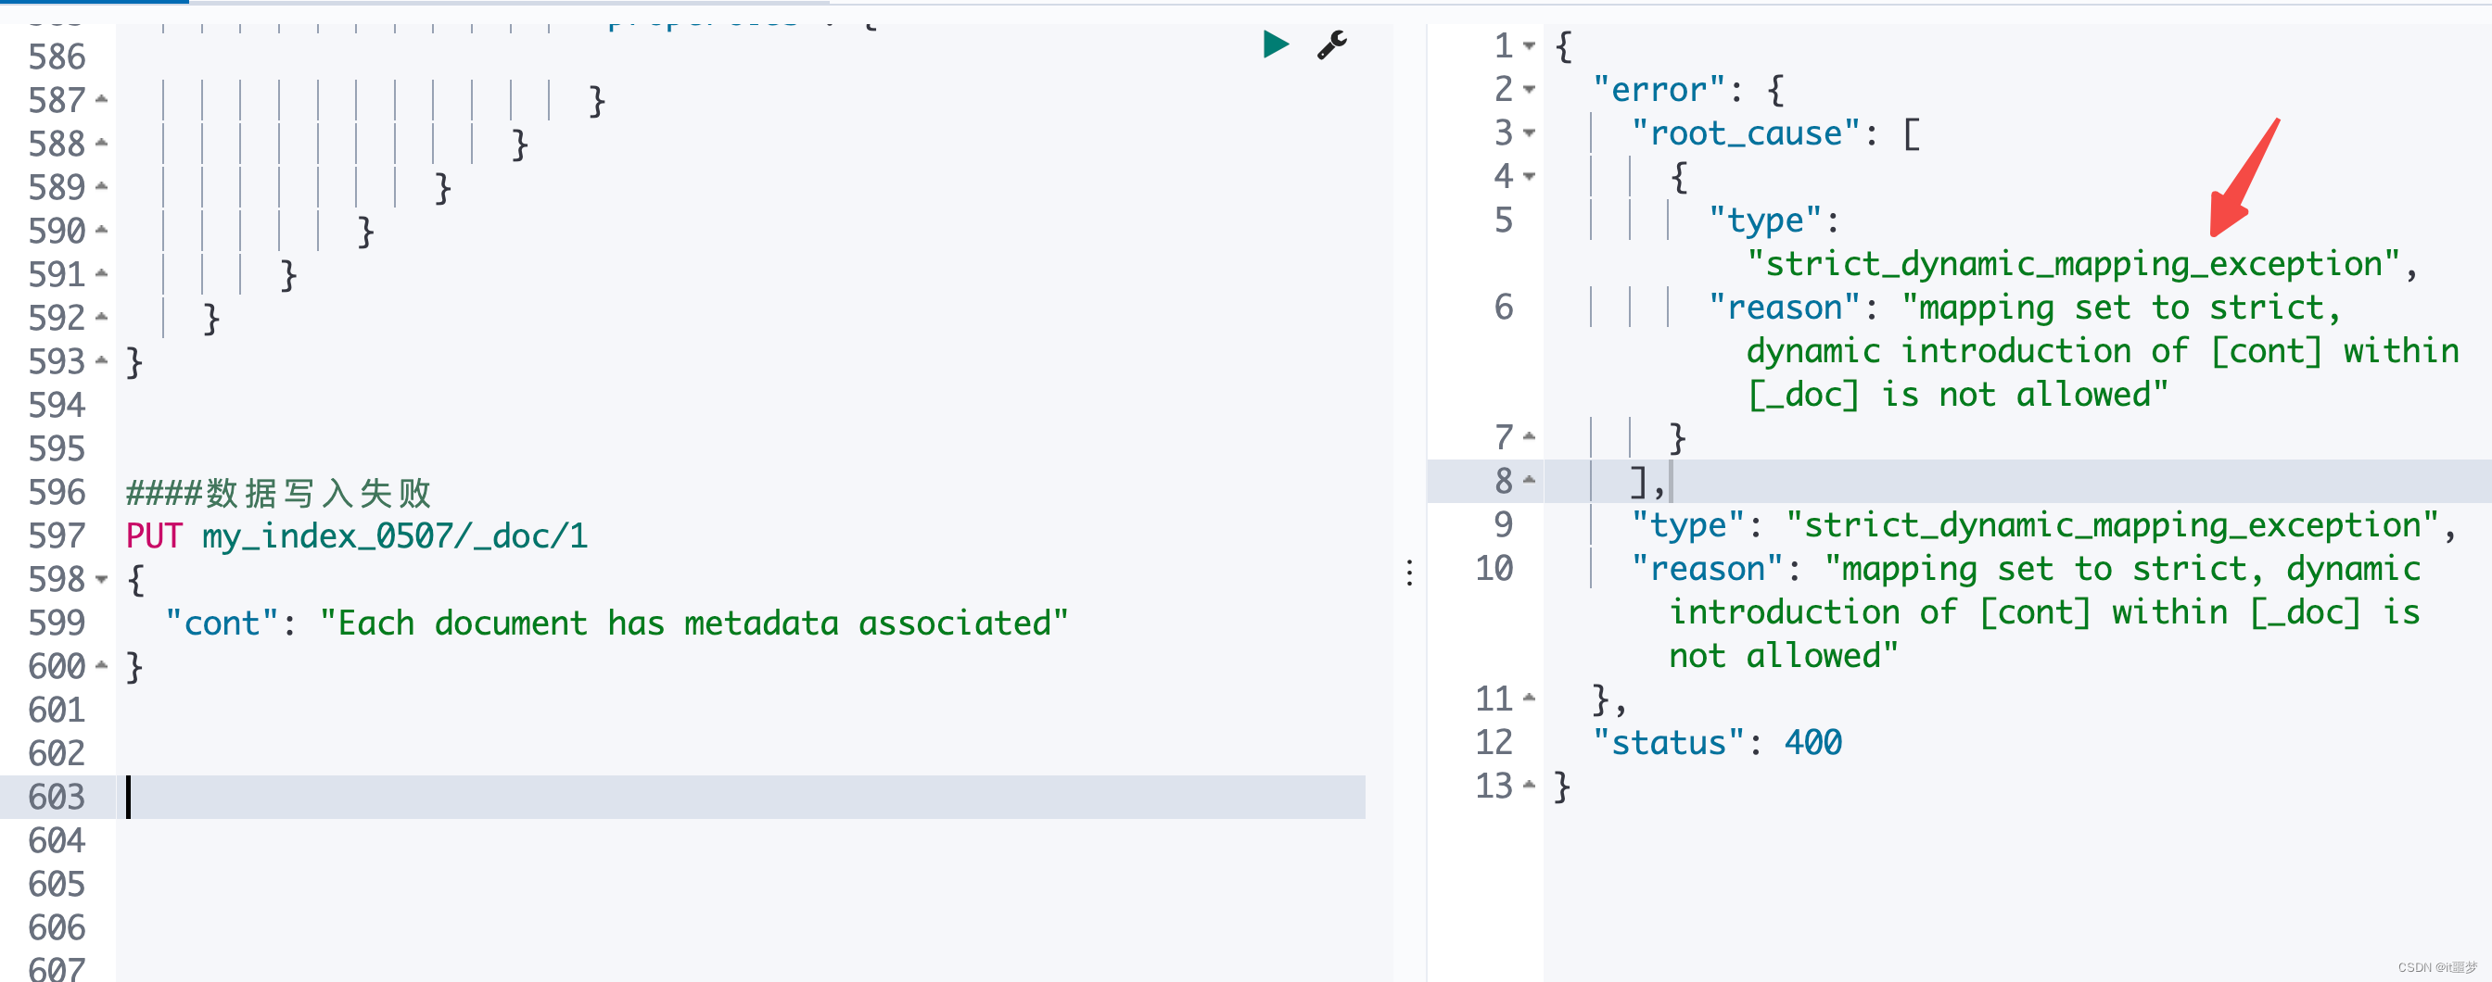This screenshot has height=982, width=2492.
Task: Click response line number 6
Action: tap(1504, 308)
